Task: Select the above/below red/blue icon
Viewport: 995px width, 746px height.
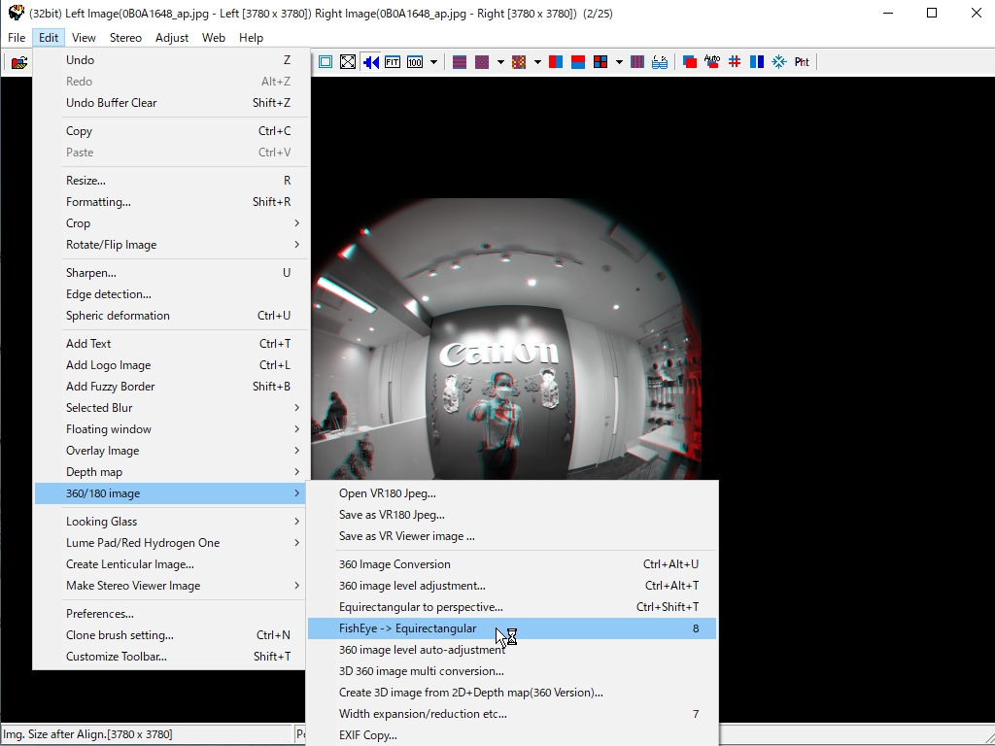Action: [x=578, y=62]
